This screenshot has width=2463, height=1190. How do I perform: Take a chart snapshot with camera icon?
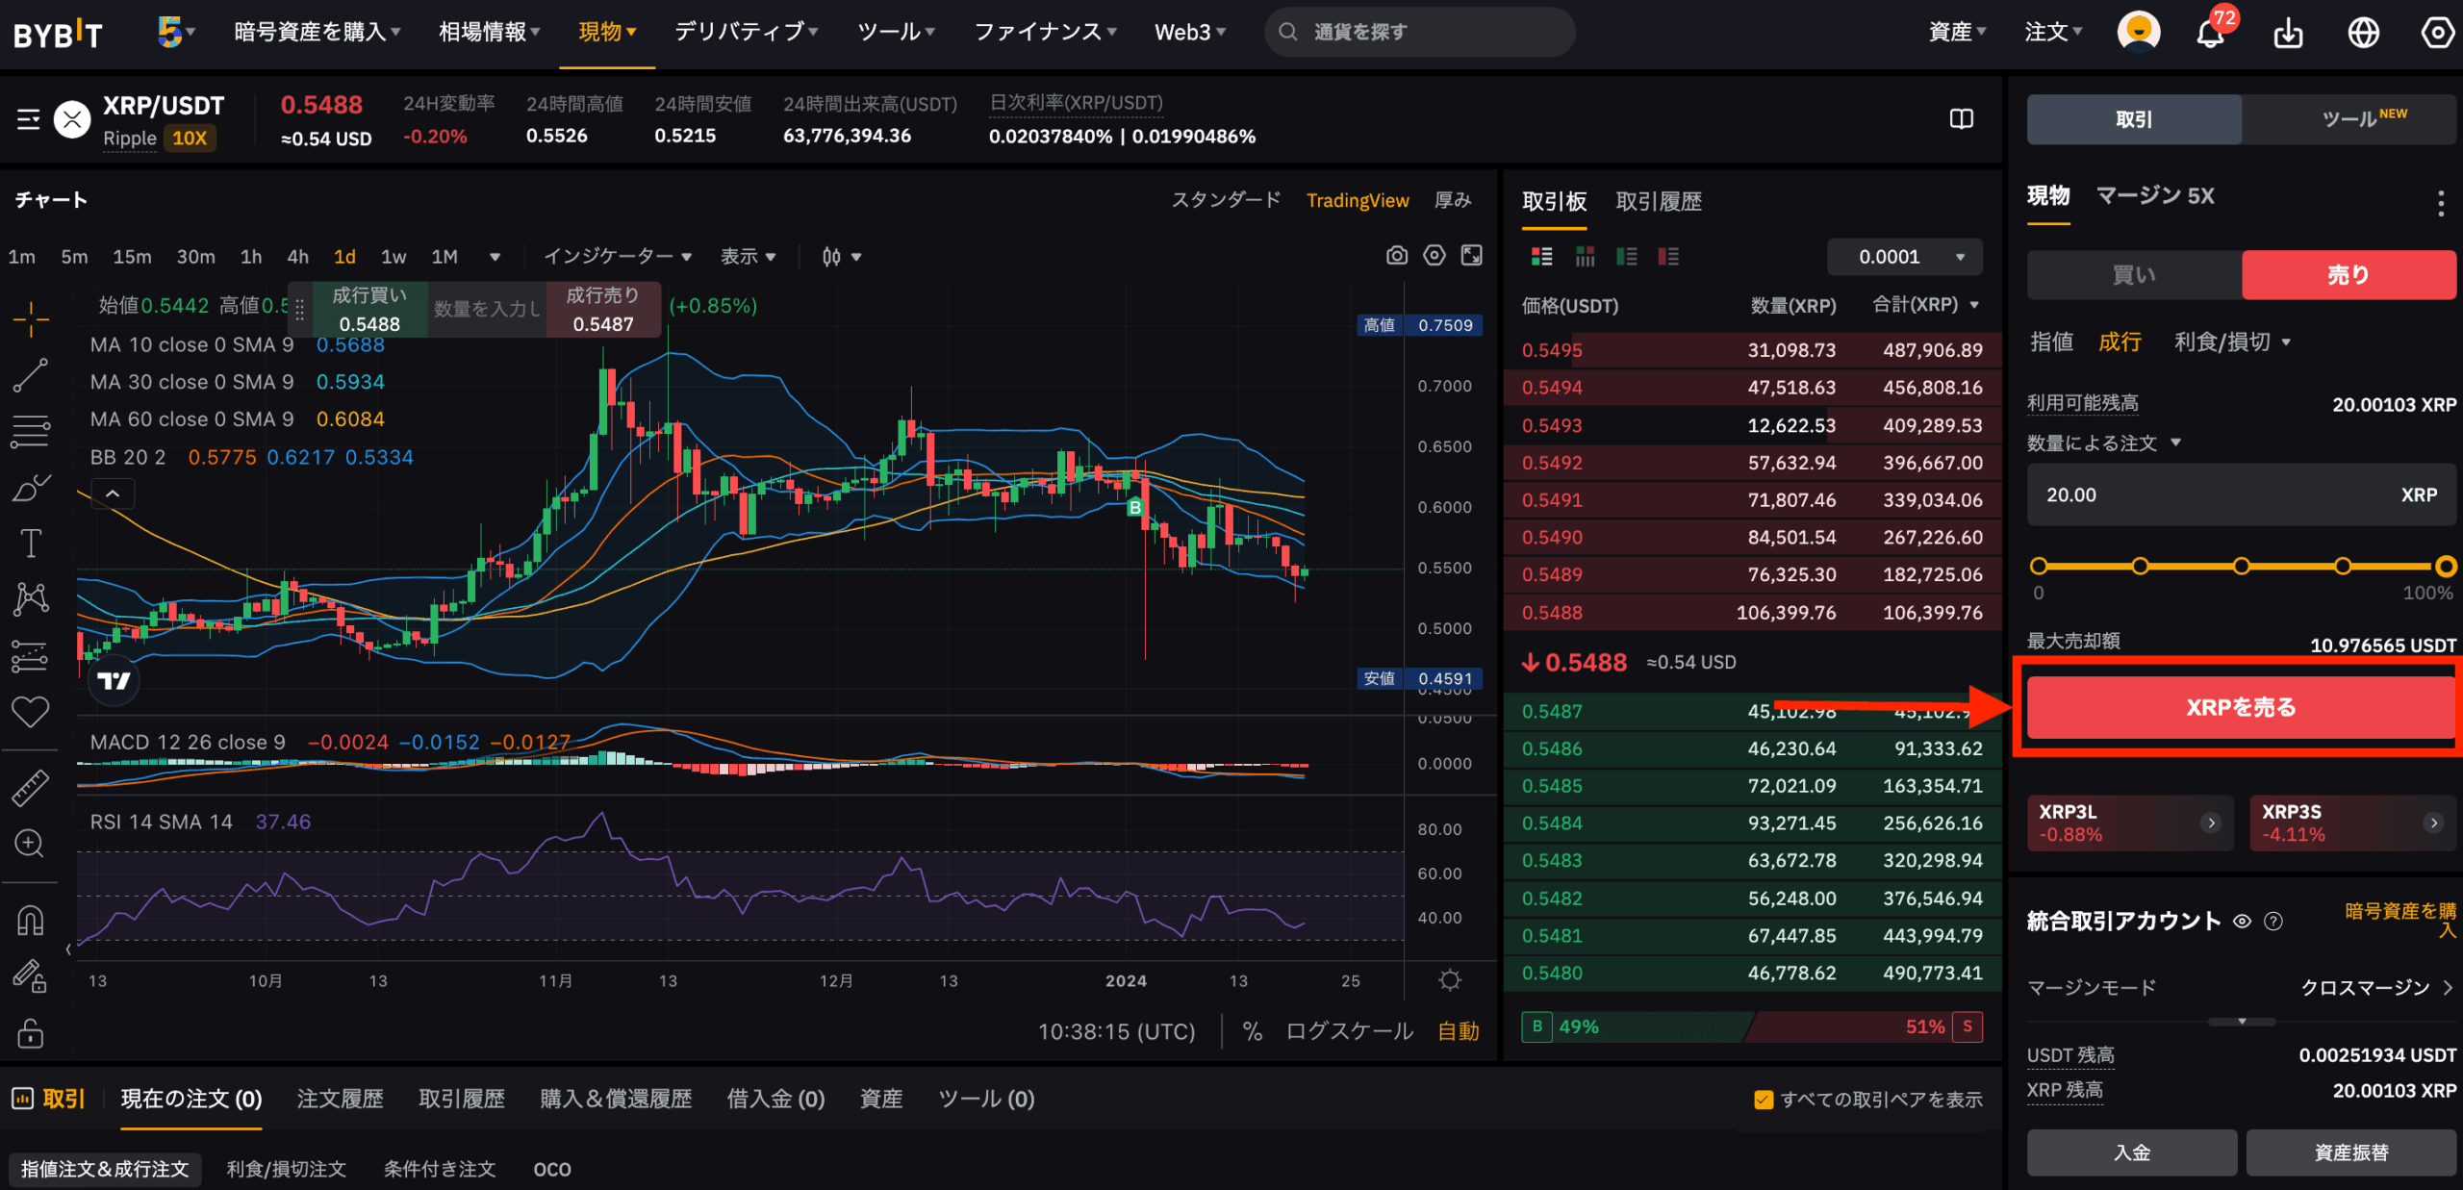pyautogui.click(x=1396, y=256)
